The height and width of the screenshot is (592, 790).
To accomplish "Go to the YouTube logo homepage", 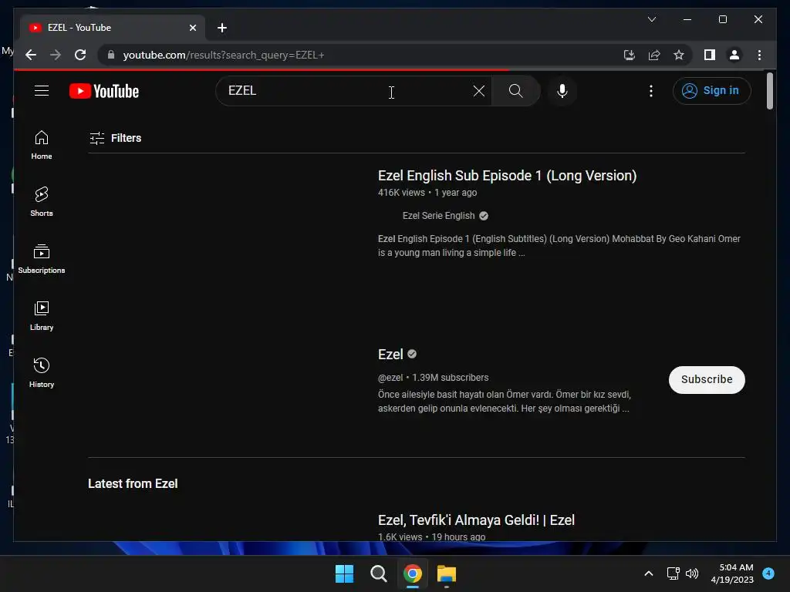I will 104,91.
